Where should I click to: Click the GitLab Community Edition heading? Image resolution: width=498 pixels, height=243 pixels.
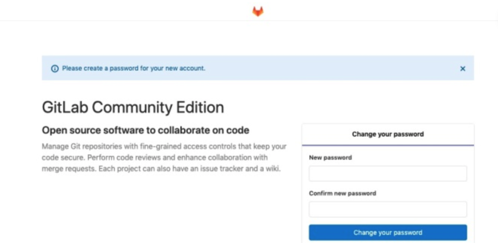tap(133, 107)
